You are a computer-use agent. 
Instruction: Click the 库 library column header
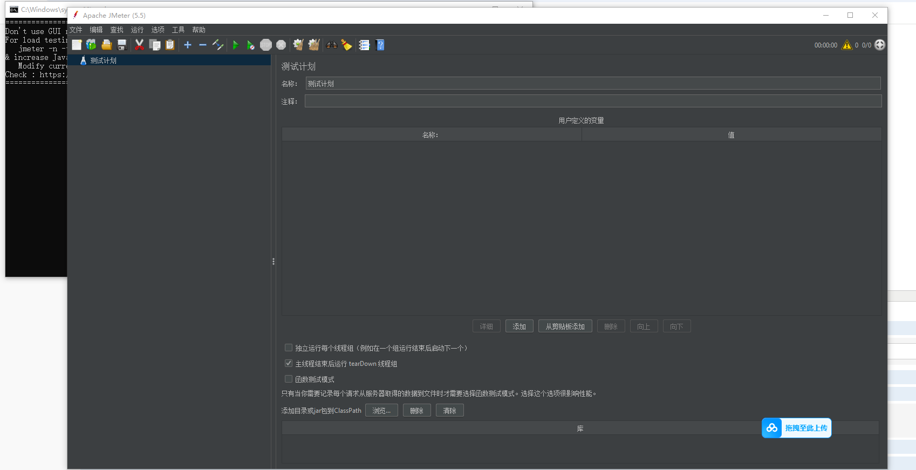tap(580, 428)
